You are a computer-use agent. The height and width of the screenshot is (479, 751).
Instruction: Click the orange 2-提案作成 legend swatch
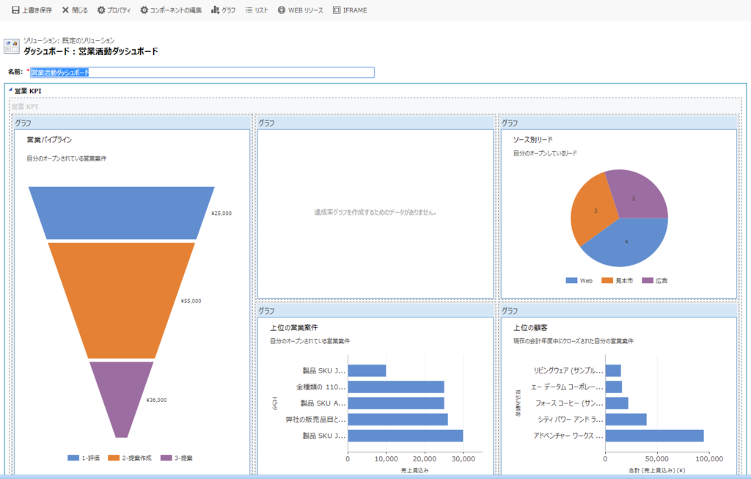[114, 458]
